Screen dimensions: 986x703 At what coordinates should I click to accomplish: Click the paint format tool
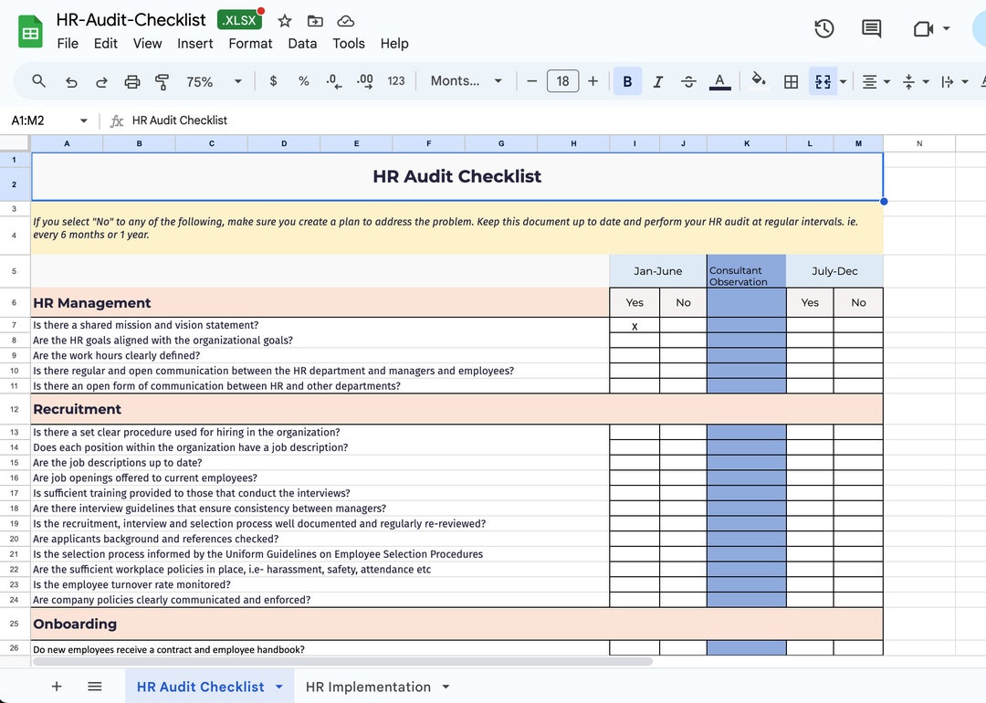[163, 80]
